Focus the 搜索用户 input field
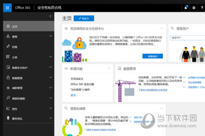 (x=187, y=38)
